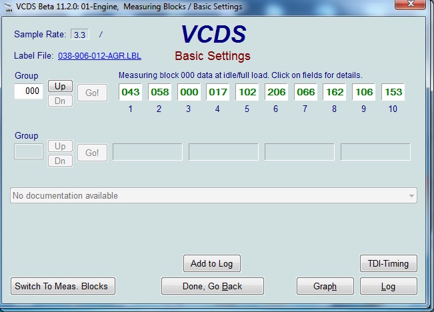The width and height of the screenshot is (434, 312).
Task: Click measuring field 4 showing 017
Action: 218,92
